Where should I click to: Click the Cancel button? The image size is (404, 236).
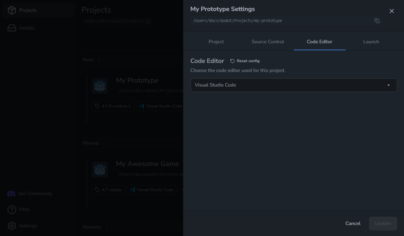click(353, 223)
